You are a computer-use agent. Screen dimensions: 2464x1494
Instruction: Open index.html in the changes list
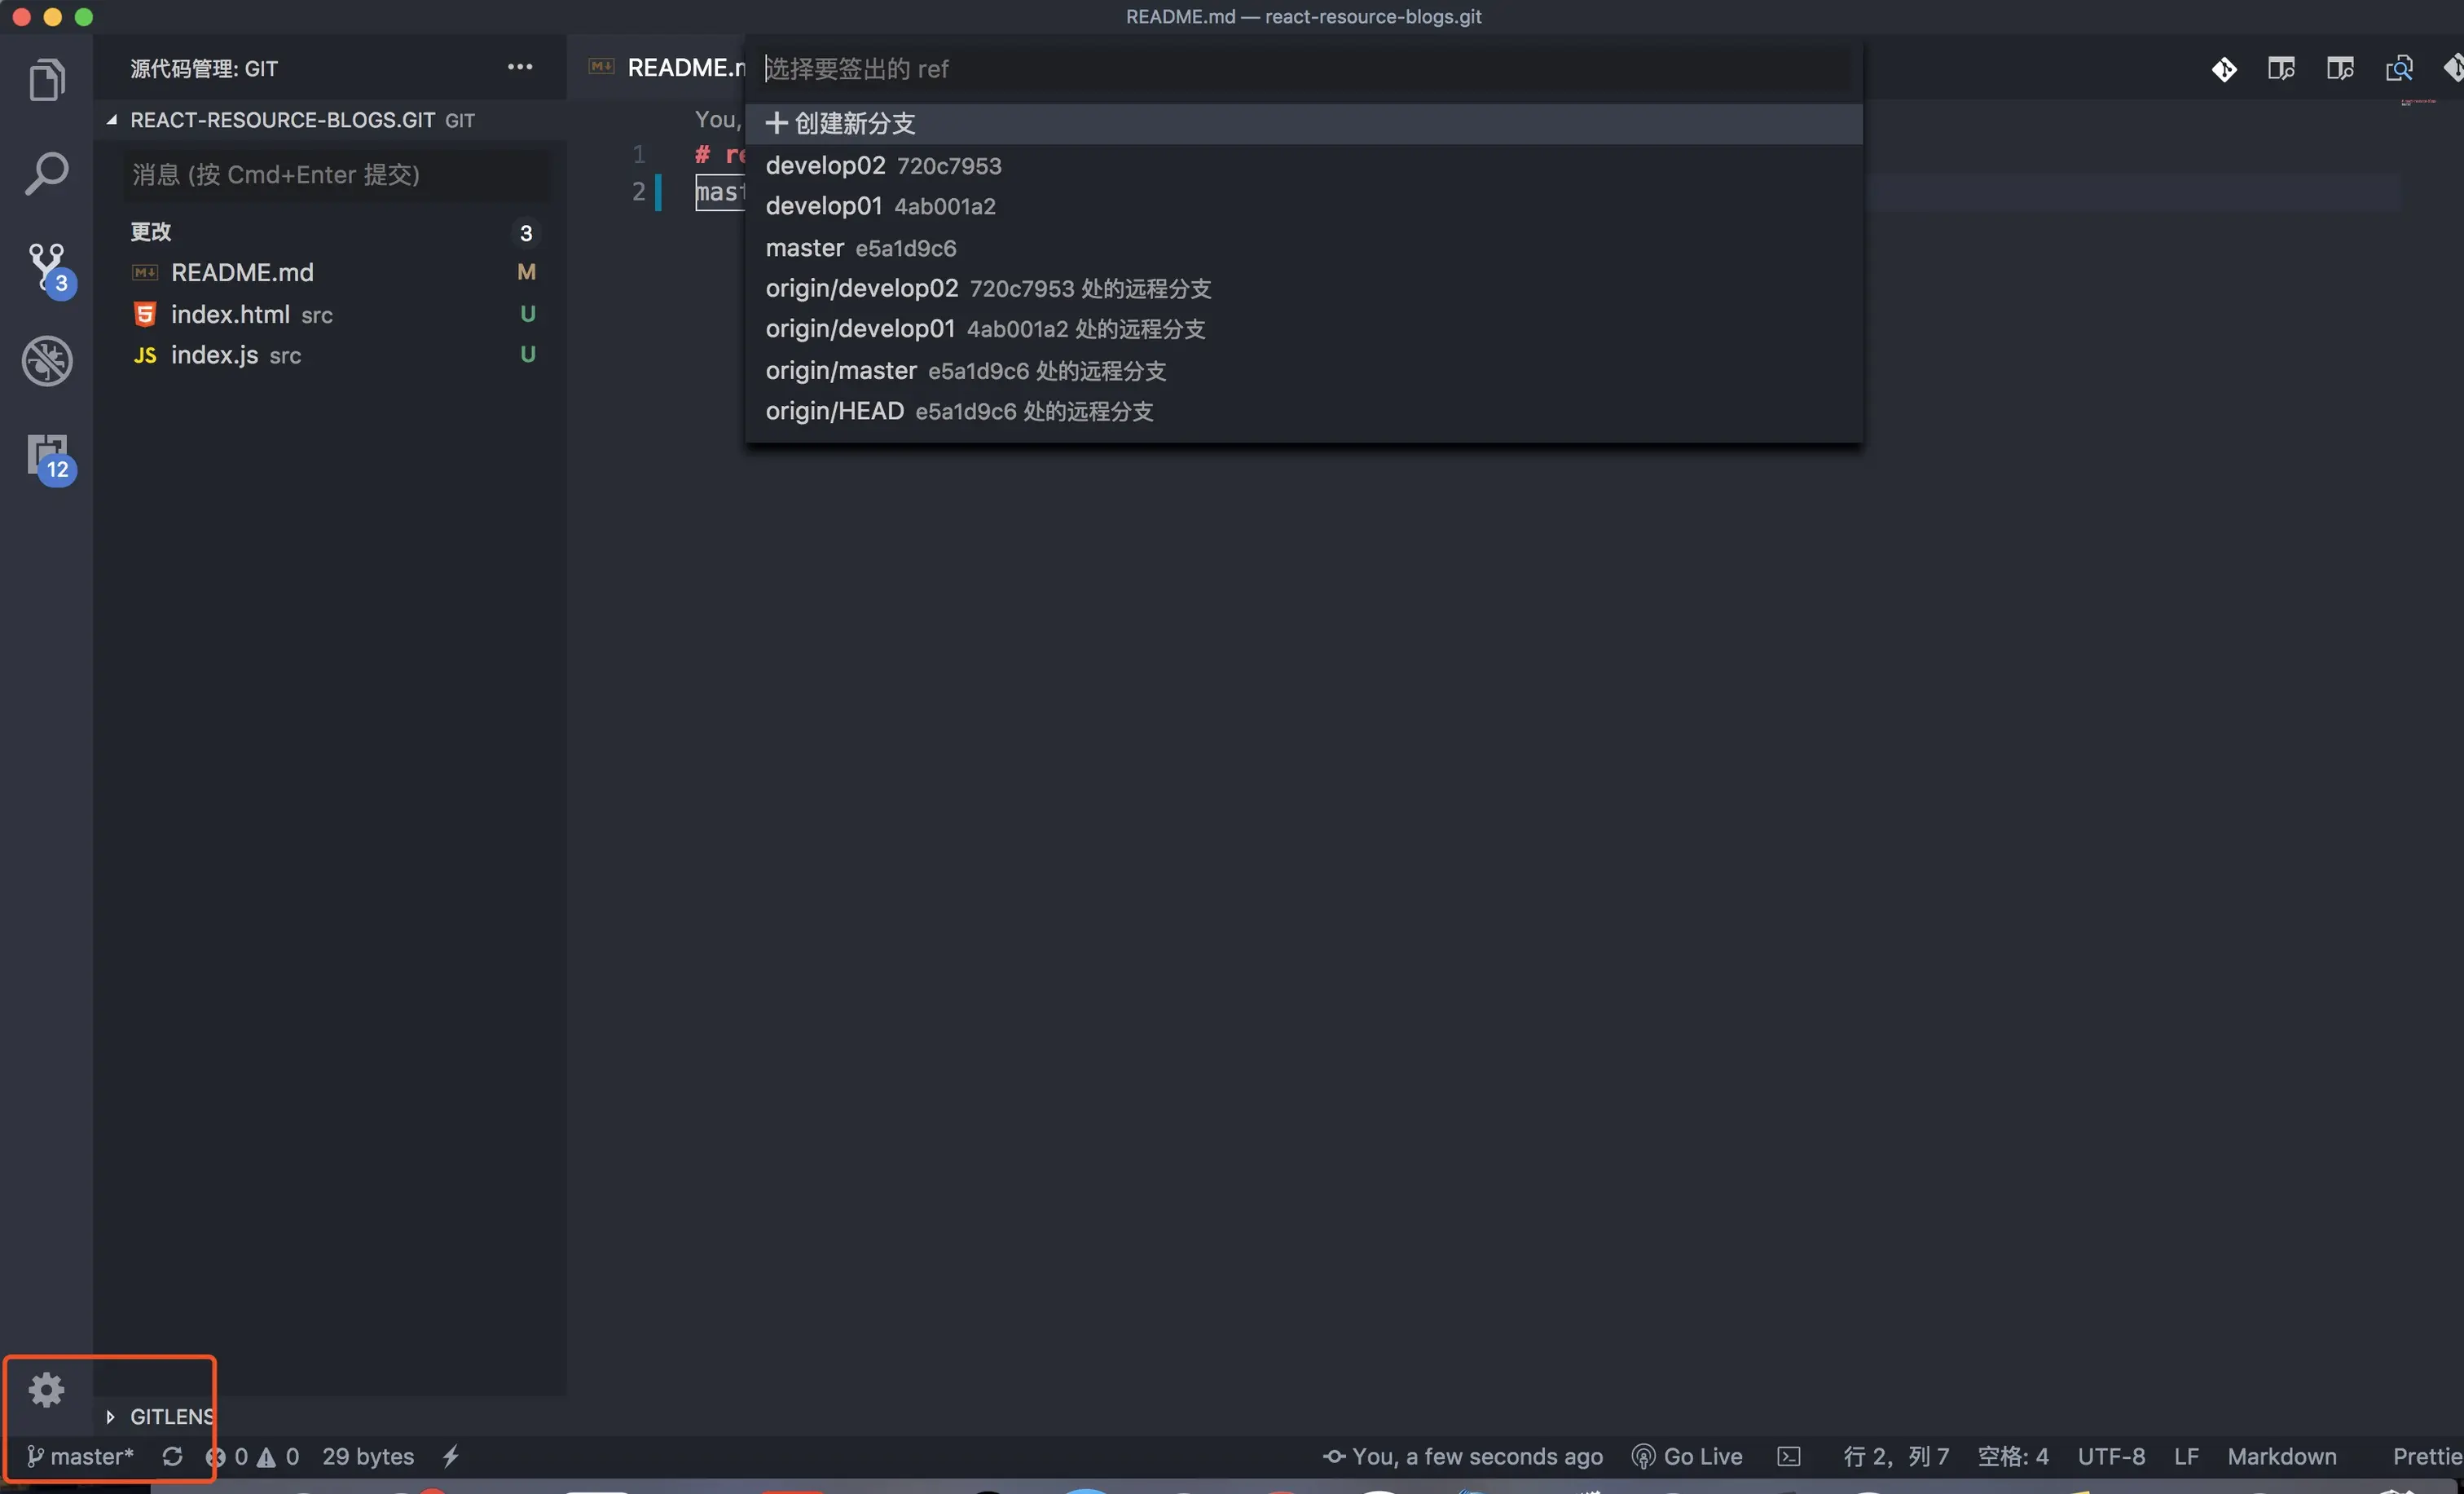(x=230, y=314)
